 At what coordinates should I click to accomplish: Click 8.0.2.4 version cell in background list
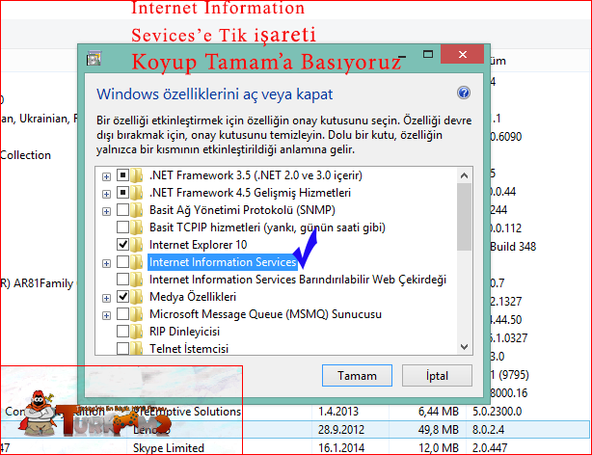pyautogui.click(x=488, y=430)
